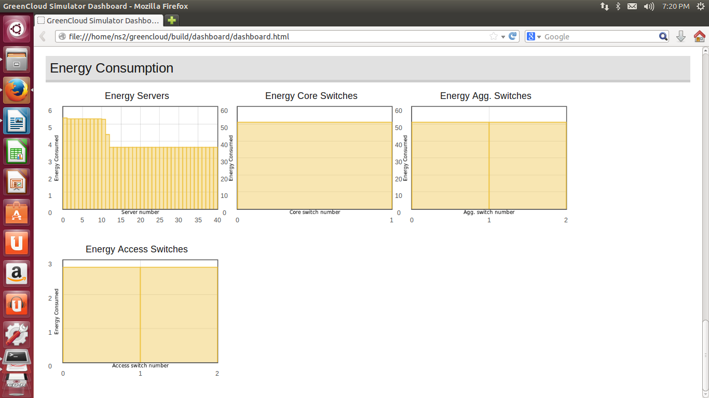
Task: Open the network indicator in the top panel
Action: pyautogui.click(x=604, y=6)
